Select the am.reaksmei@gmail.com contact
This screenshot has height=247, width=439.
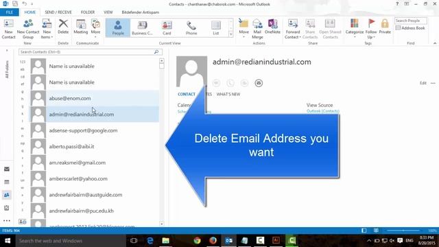[95, 163]
